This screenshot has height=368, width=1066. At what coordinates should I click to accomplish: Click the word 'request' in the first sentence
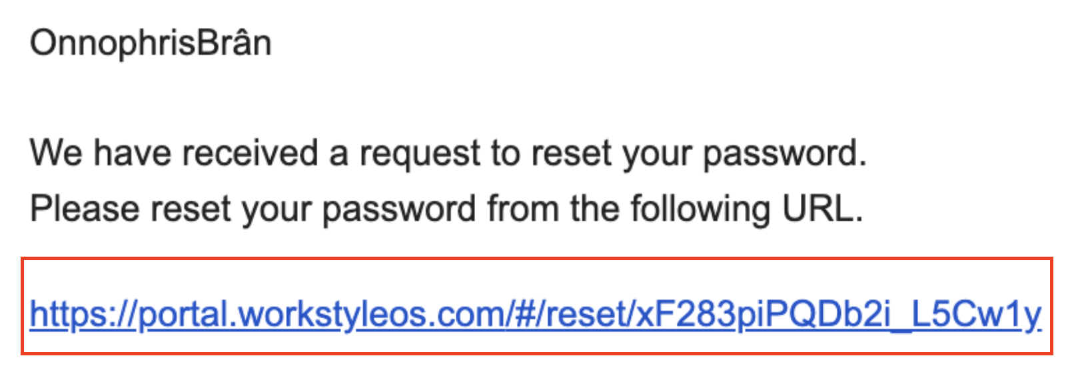point(420,155)
